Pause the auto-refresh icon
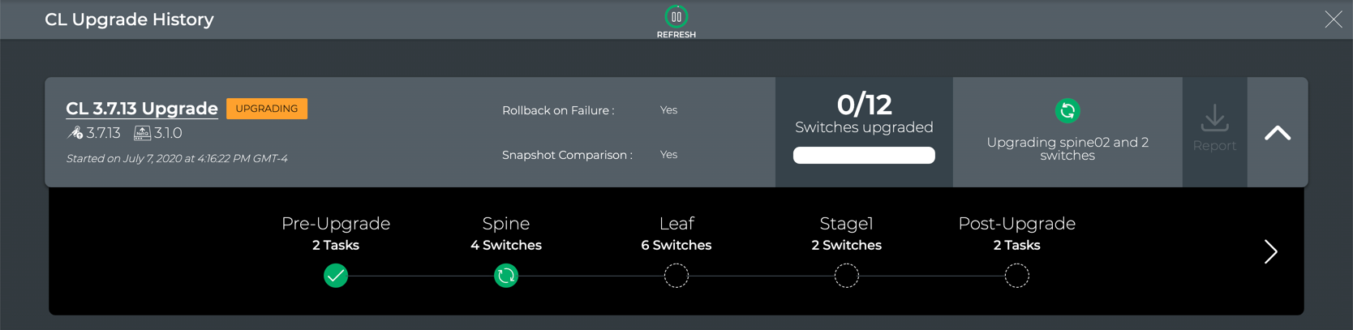Viewport: 1353px width, 330px height. [x=676, y=17]
